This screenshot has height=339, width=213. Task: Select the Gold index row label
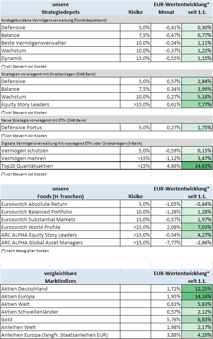[x=60, y=319]
